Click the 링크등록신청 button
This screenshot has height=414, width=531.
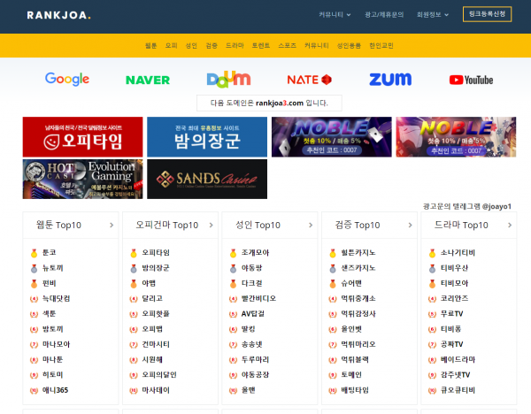tap(487, 14)
